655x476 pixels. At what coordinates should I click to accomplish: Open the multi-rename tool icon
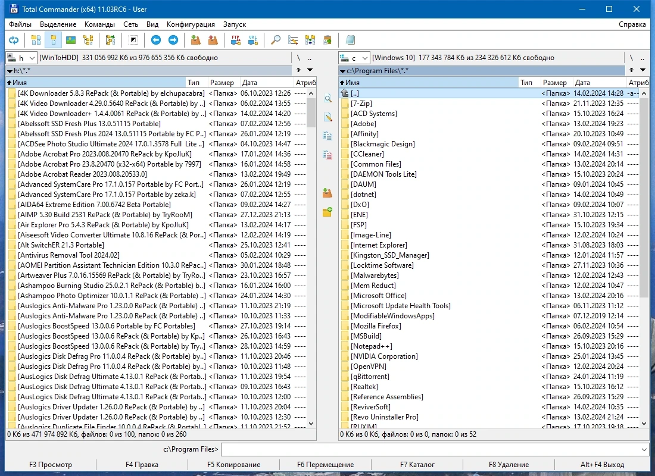[x=293, y=40]
